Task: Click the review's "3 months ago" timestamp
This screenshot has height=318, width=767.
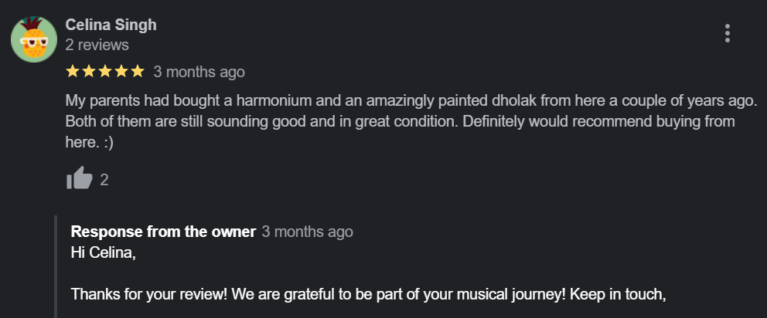Action: (x=199, y=72)
